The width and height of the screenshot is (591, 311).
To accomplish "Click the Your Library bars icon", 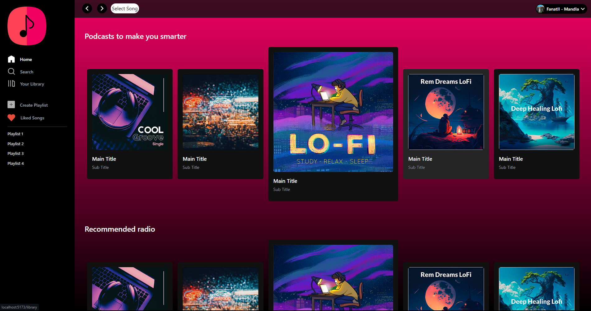I will [x=12, y=83].
